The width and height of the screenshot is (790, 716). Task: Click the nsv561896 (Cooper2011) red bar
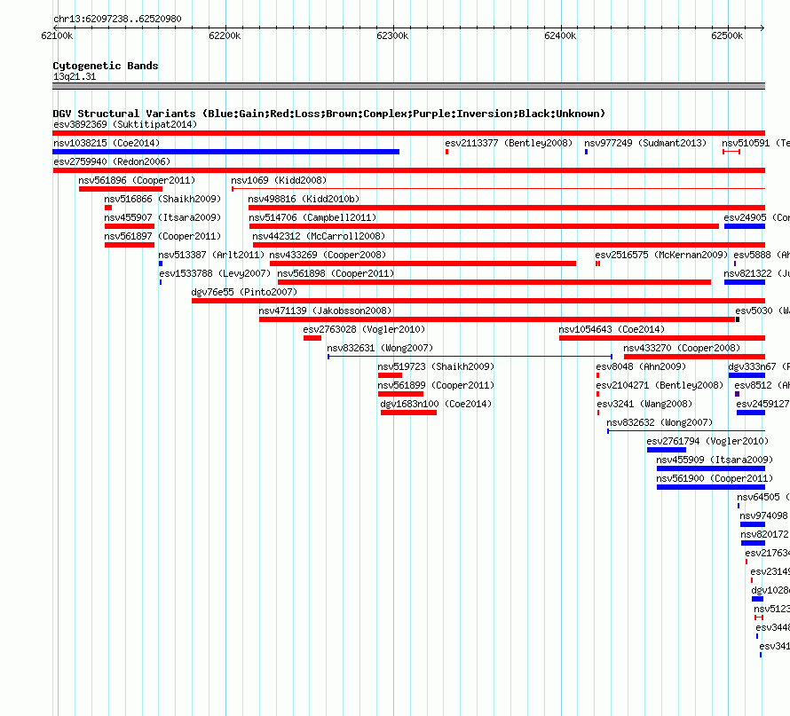tap(121, 189)
